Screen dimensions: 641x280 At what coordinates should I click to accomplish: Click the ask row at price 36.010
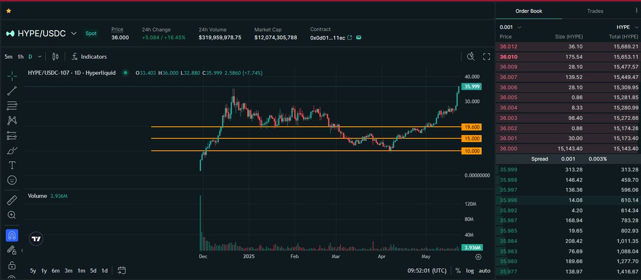(568, 57)
